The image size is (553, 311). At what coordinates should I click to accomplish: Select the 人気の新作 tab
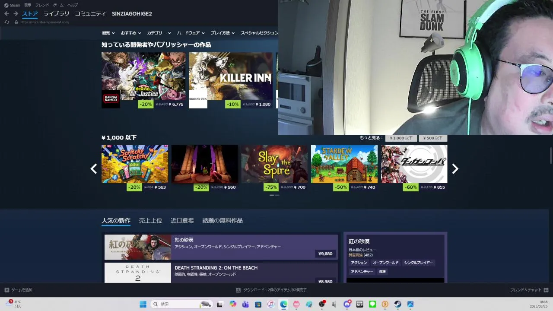tap(116, 220)
